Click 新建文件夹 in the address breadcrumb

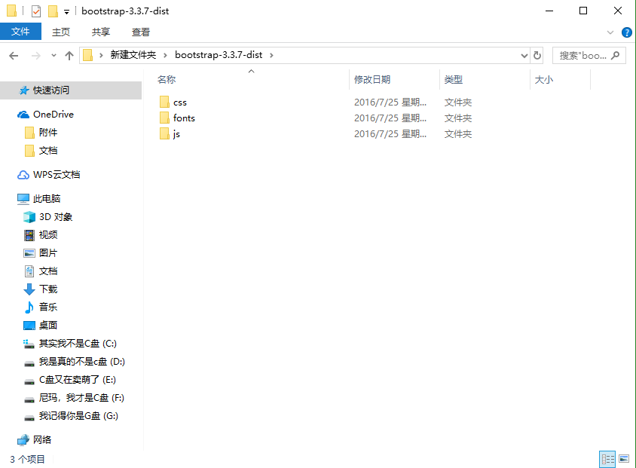[x=133, y=55]
